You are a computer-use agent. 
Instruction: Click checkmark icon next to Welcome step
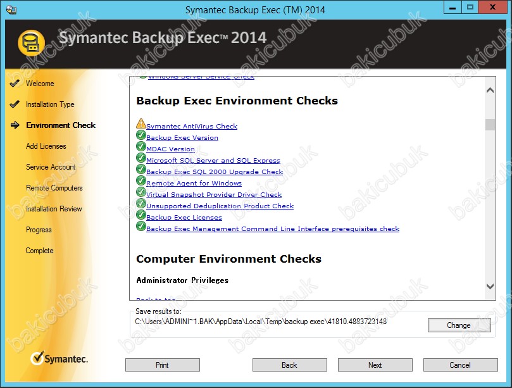coord(15,84)
